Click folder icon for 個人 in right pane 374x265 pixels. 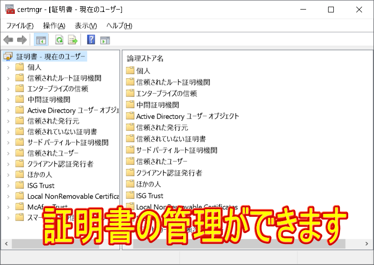click(x=130, y=70)
